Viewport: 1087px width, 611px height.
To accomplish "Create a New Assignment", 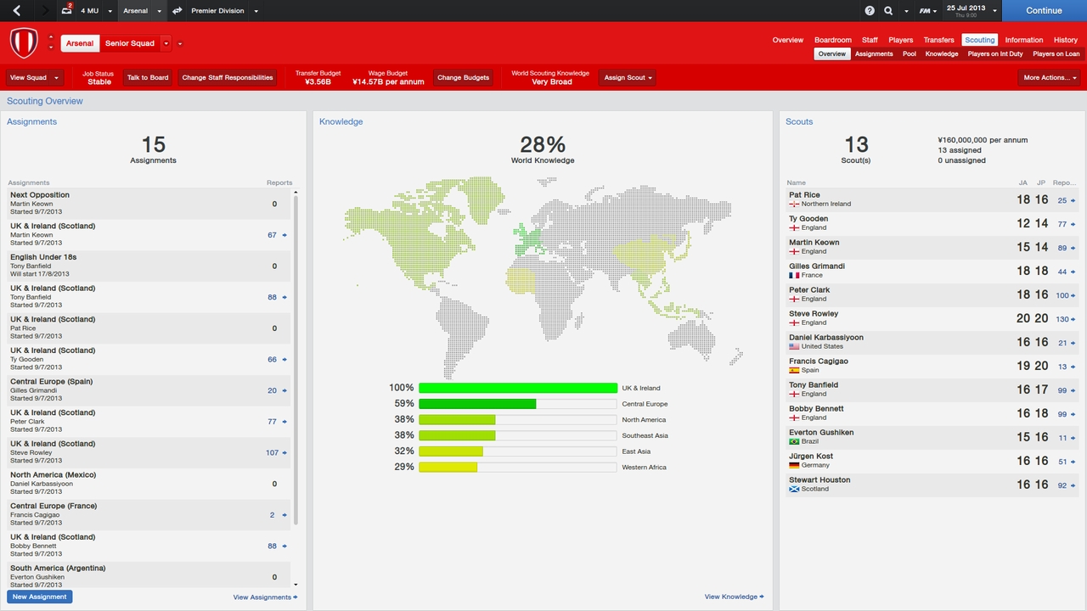I will [x=39, y=597].
